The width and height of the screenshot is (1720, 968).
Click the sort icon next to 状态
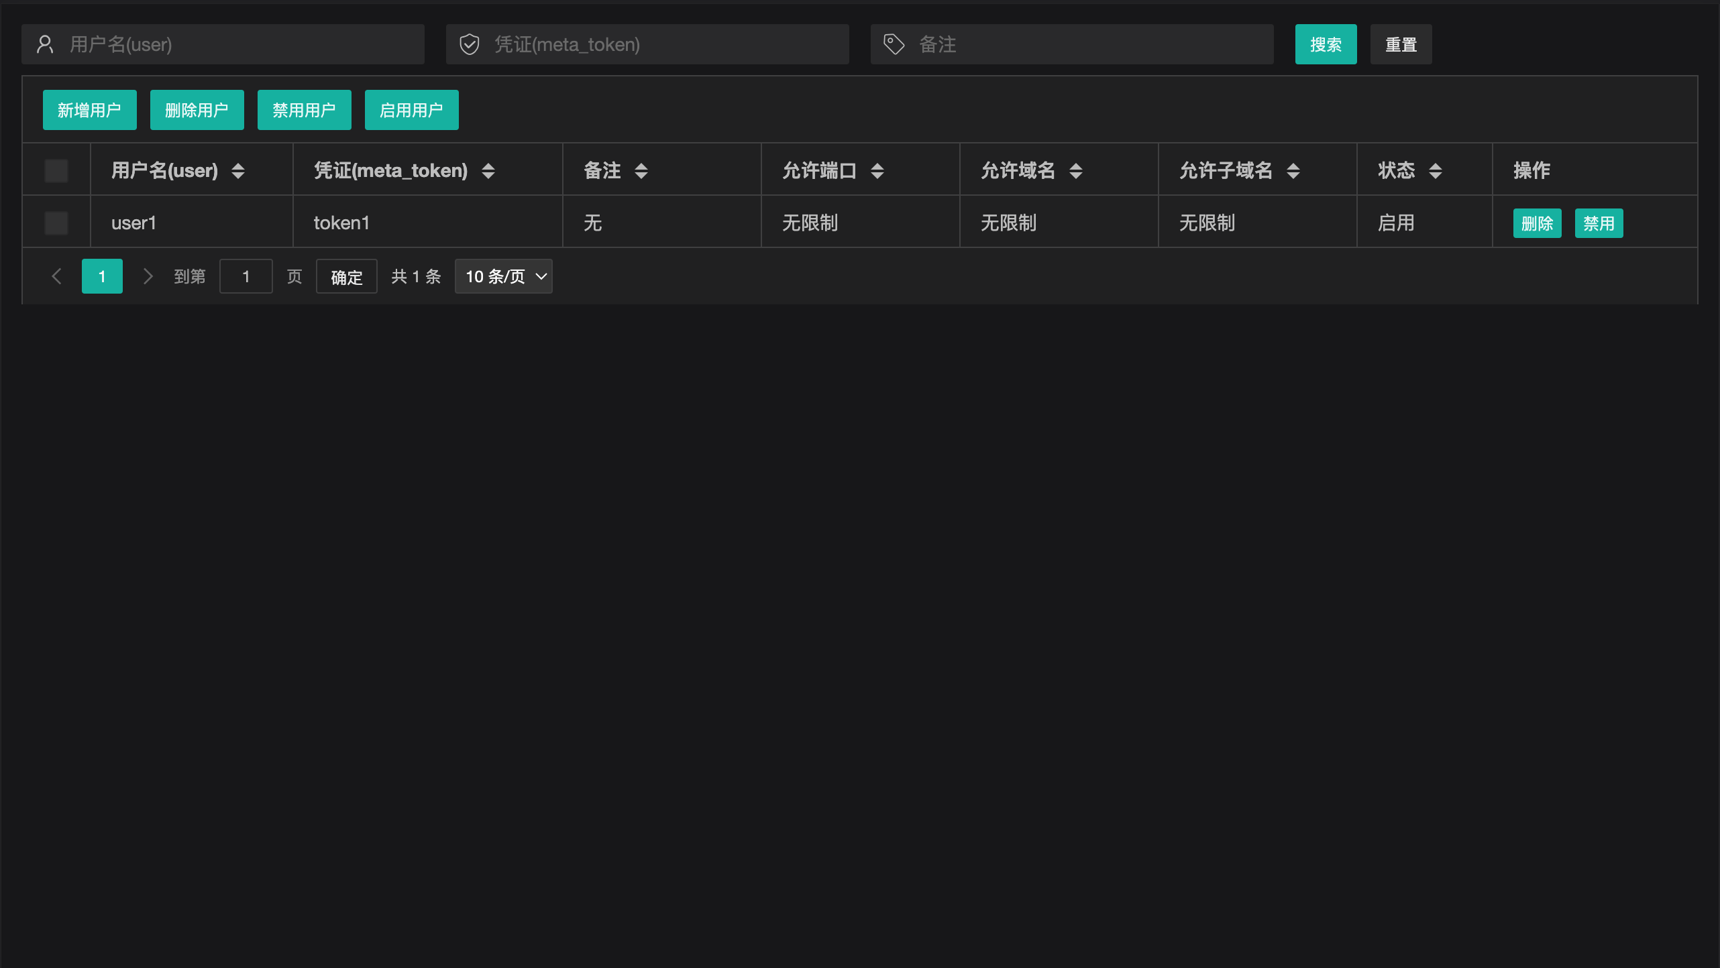pyautogui.click(x=1435, y=171)
